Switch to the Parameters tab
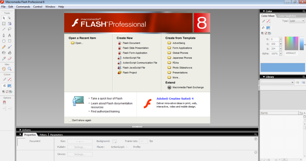The image size is (306, 161). tap(56, 135)
